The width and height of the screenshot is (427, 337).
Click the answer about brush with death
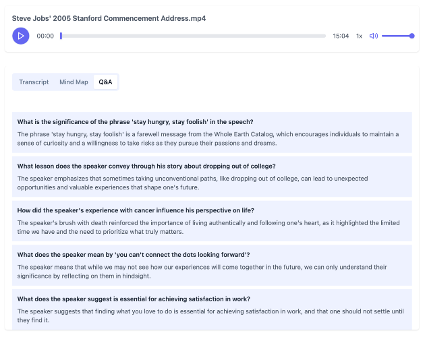pyautogui.click(x=208, y=227)
